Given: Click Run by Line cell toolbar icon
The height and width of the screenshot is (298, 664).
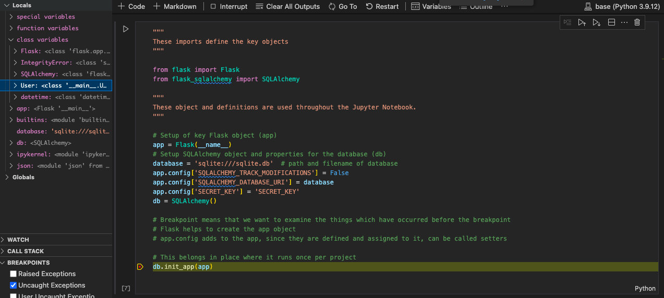Looking at the screenshot, I should coord(568,22).
